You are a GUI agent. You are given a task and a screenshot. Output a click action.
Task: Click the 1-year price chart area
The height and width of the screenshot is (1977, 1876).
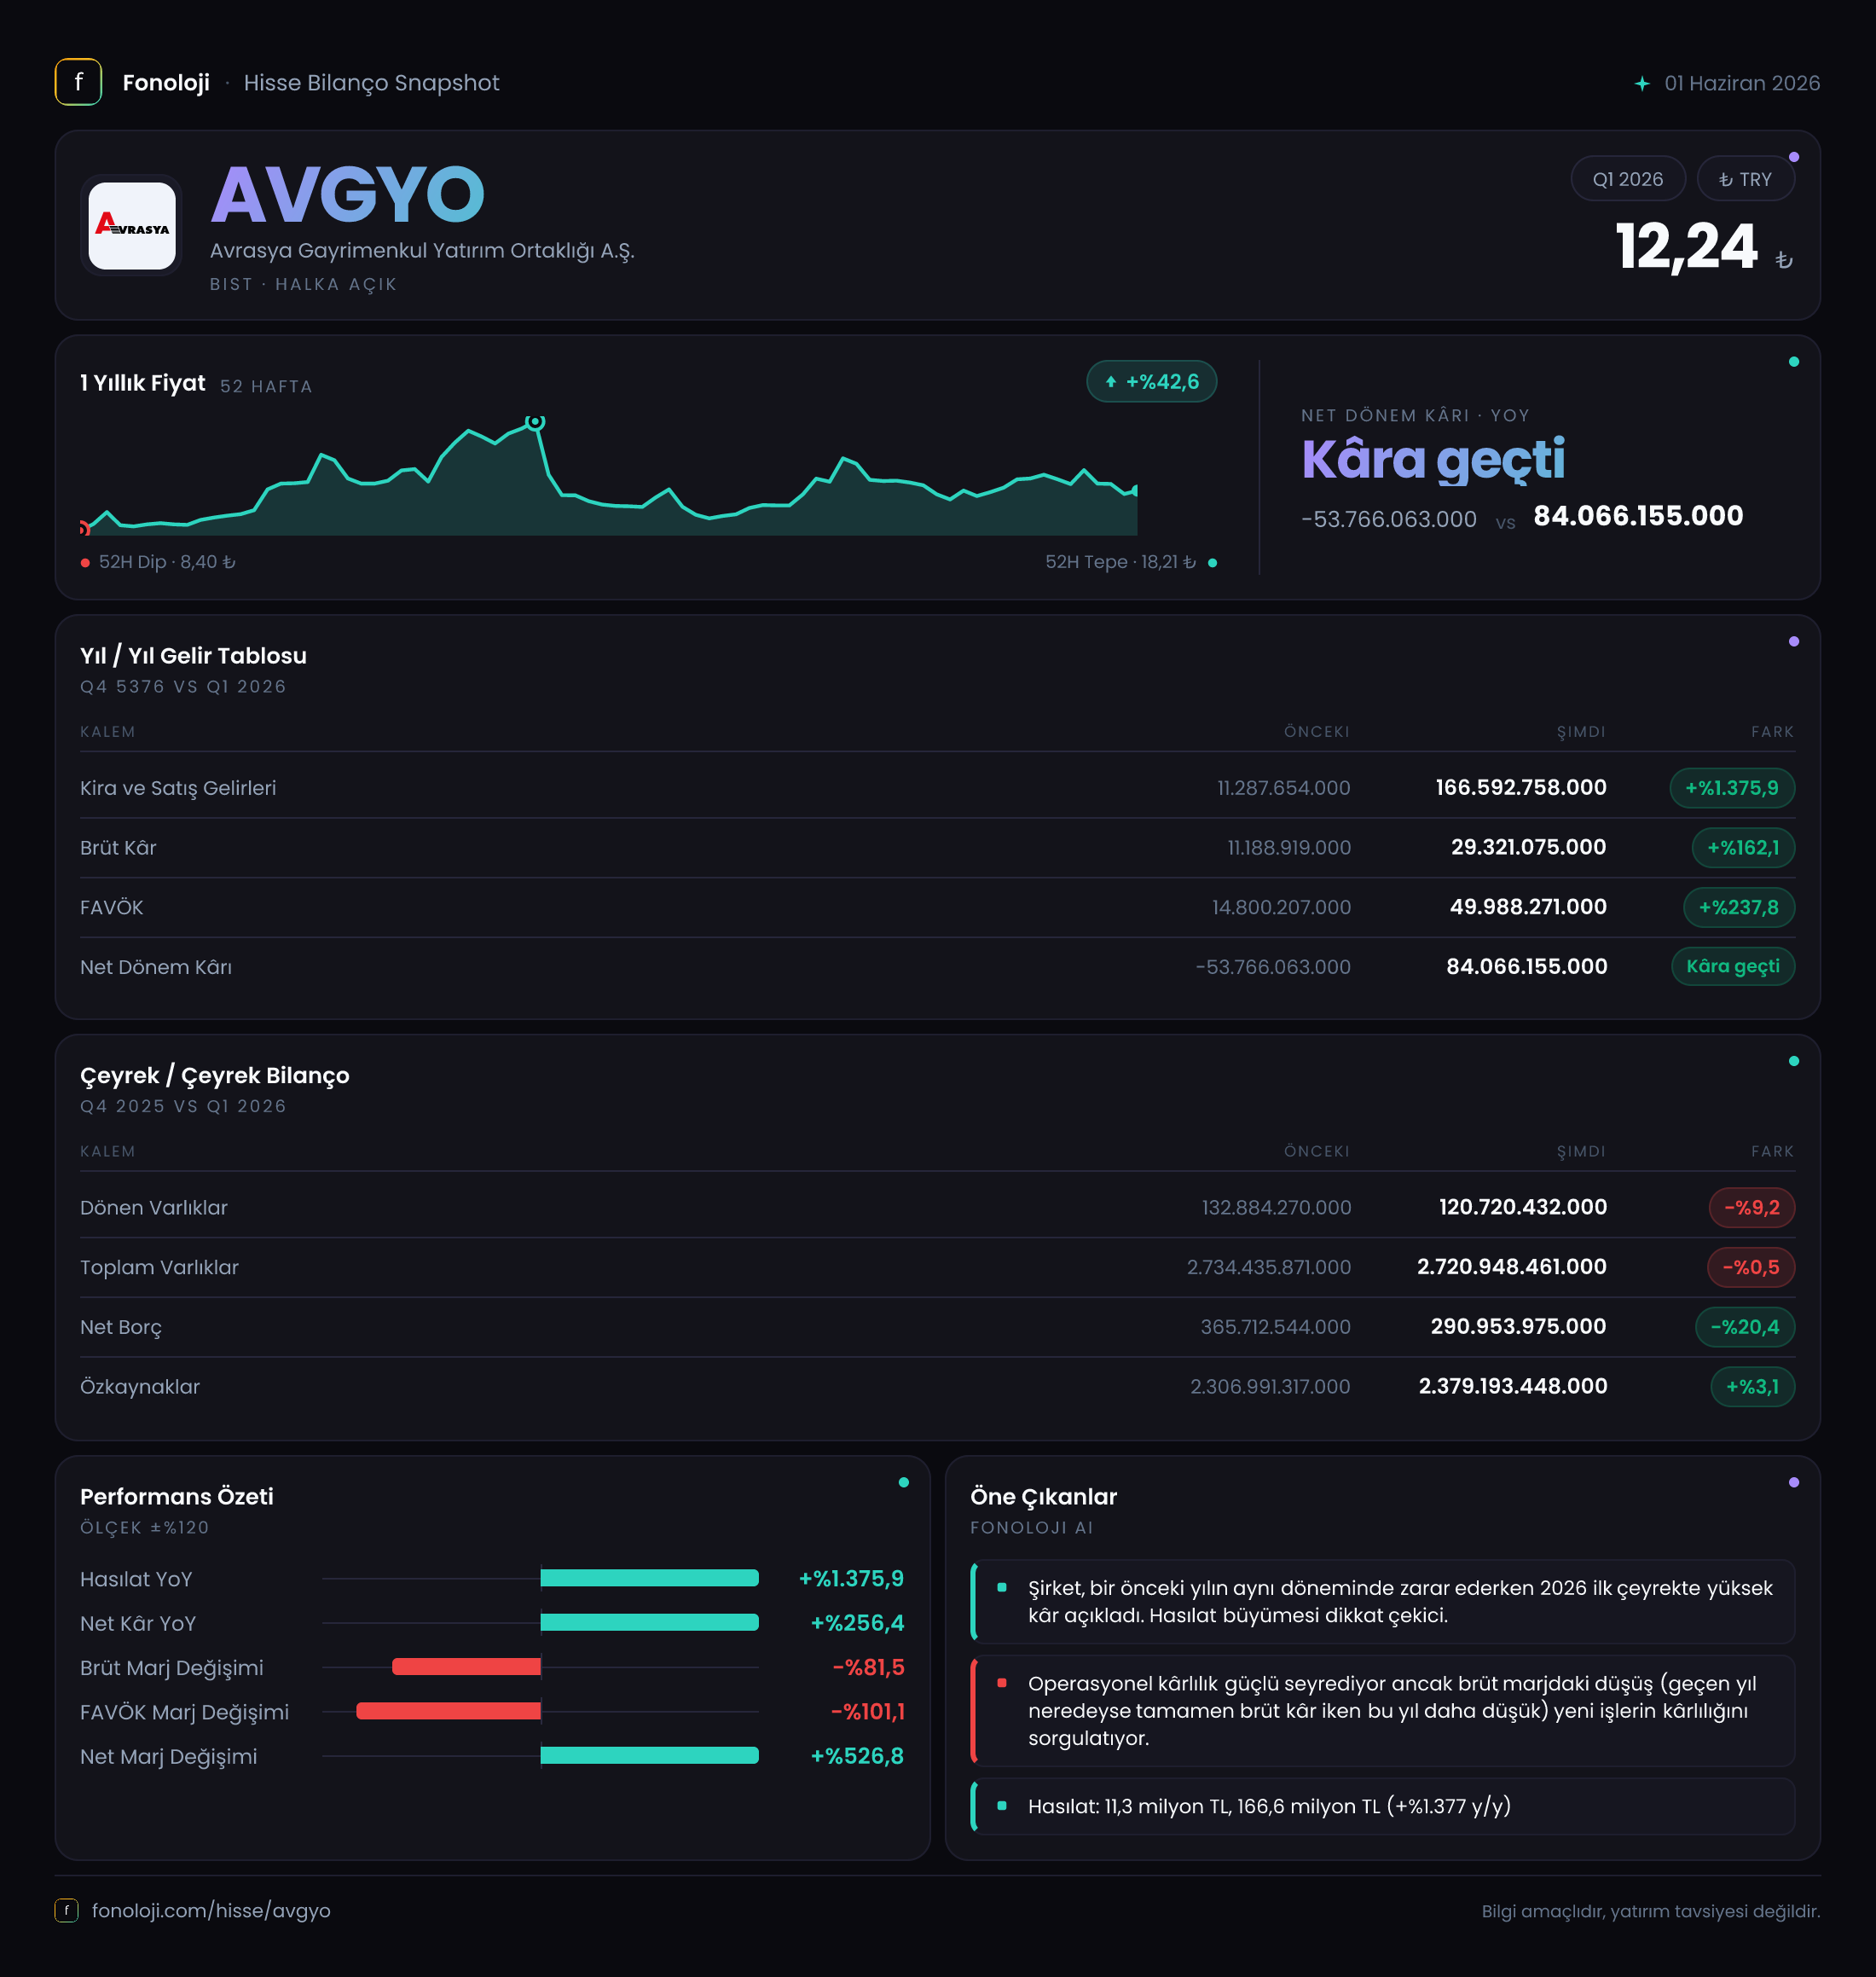point(608,476)
